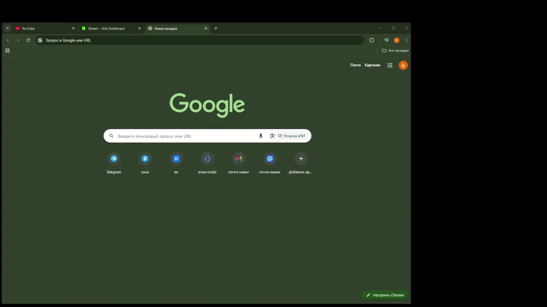The width and height of the screenshot is (547, 307).
Task: Open the Картинки link
Action: [372, 65]
